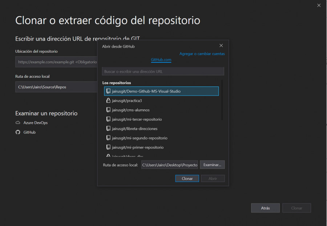
Task: Select jairusgit/mi-primer-repositorio
Action: (x=161, y=147)
